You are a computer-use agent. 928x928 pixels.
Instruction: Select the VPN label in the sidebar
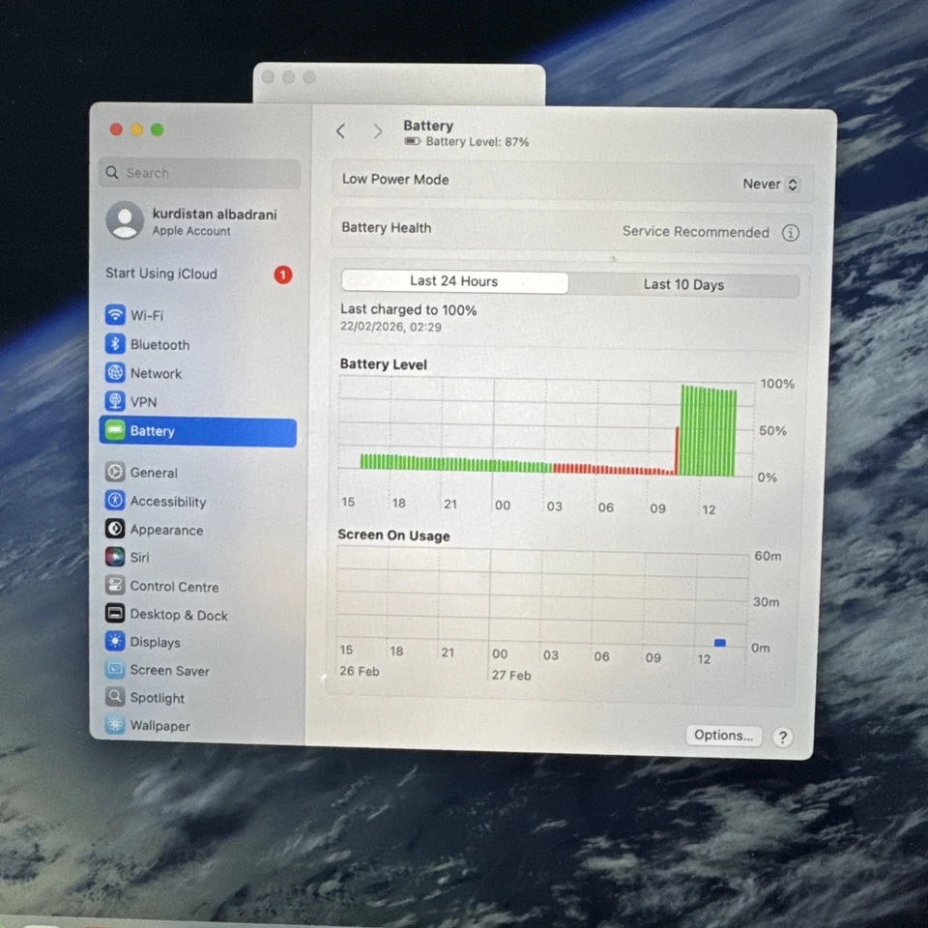[x=143, y=402]
